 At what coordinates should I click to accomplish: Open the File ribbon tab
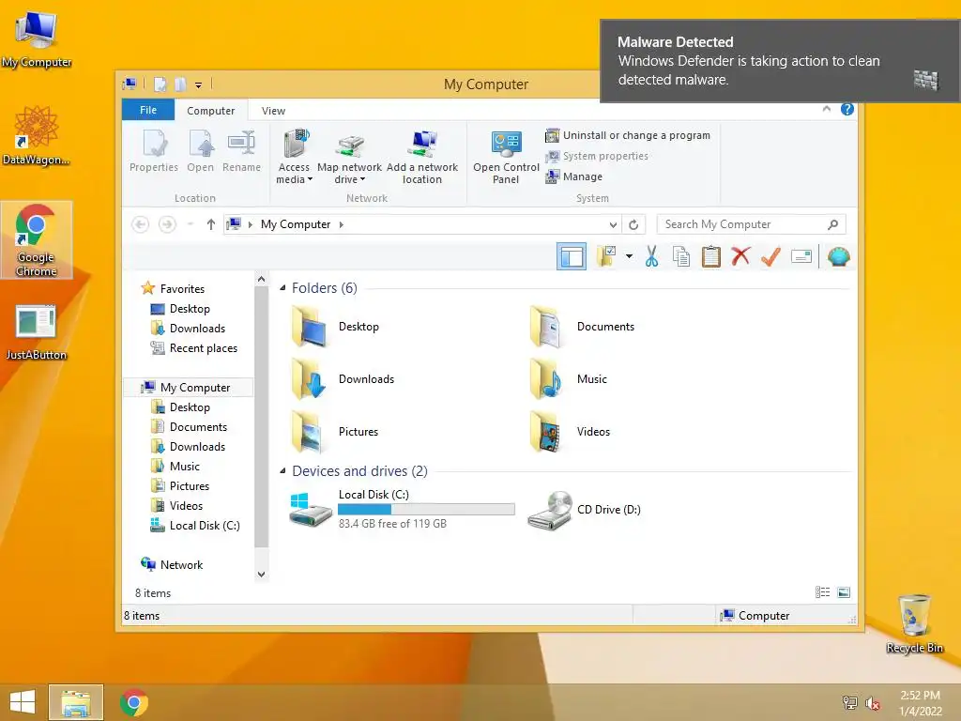[148, 110]
